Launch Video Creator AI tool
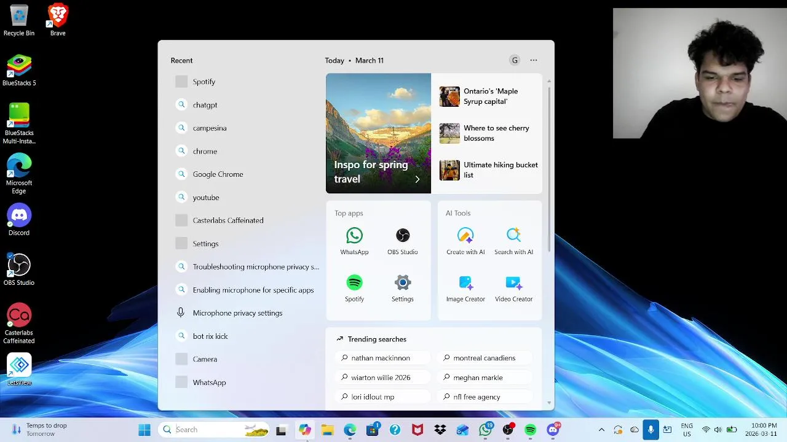Viewport: 787px width, 442px height. 513,288
